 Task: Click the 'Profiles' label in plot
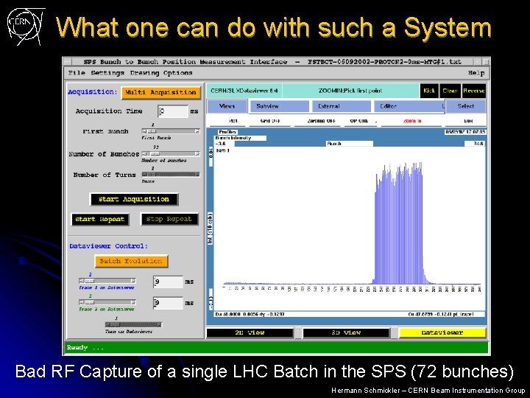click(x=227, y=132)
